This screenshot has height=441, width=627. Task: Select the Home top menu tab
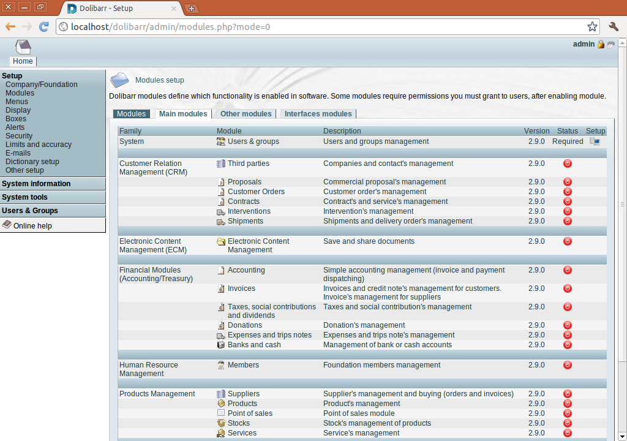click(23, 61)
